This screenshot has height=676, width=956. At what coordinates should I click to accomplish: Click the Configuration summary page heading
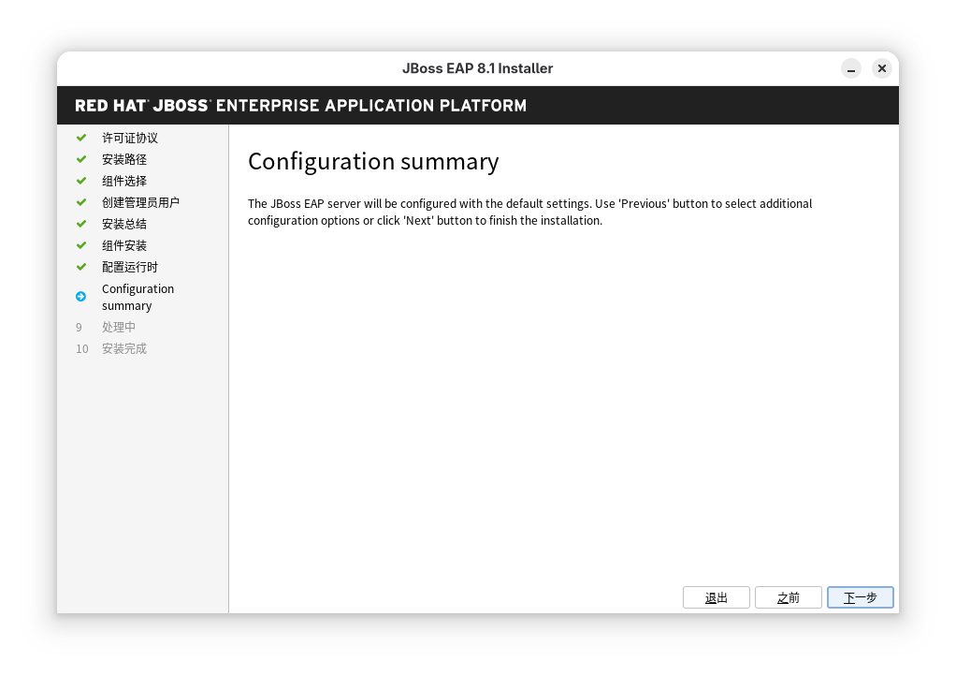(x=373, y=162)
